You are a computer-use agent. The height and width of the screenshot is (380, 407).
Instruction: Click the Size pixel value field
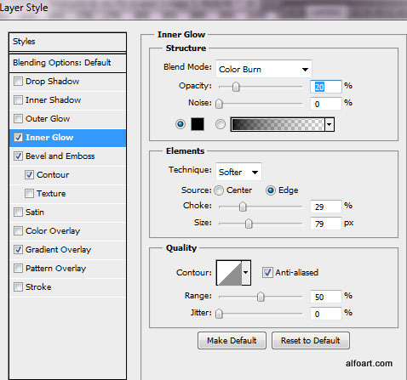326,224
